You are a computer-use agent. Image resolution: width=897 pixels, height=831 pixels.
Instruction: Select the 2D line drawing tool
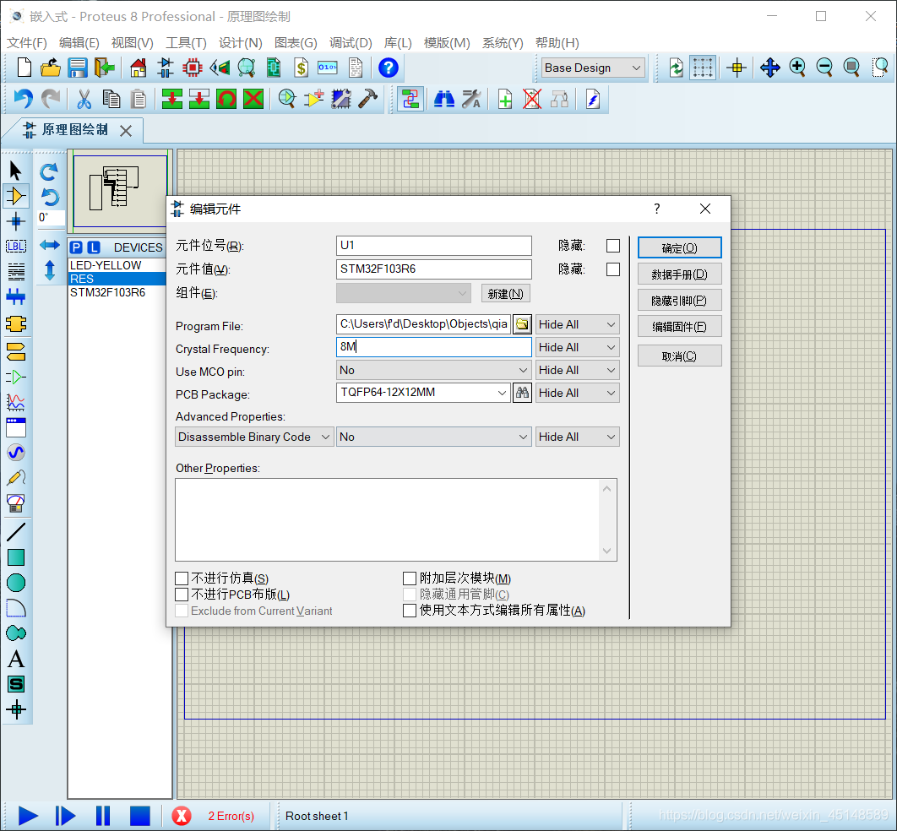pyautogui.click(x=16, y=532)
